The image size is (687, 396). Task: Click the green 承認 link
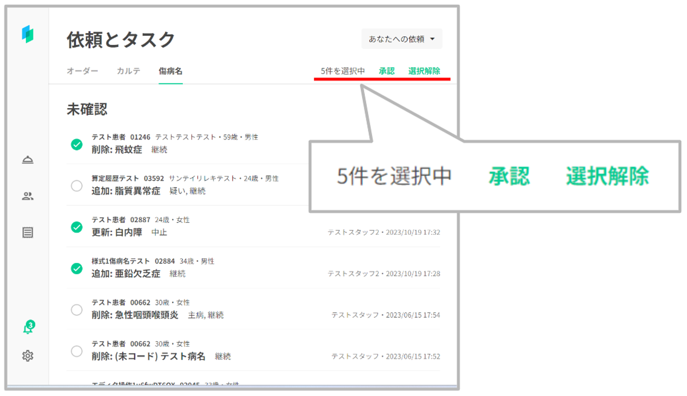pos(386,71)
